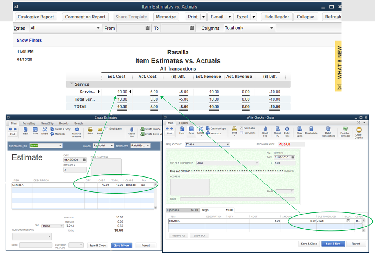This screenshot has width=375, height=256.
Task: Open Template dropdown showing Retail Est
Action: [x=148, y=146]
